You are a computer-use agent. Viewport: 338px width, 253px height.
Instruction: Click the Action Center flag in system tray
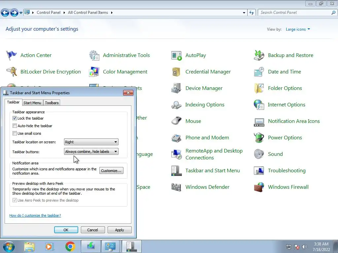[x=297, y=247]
